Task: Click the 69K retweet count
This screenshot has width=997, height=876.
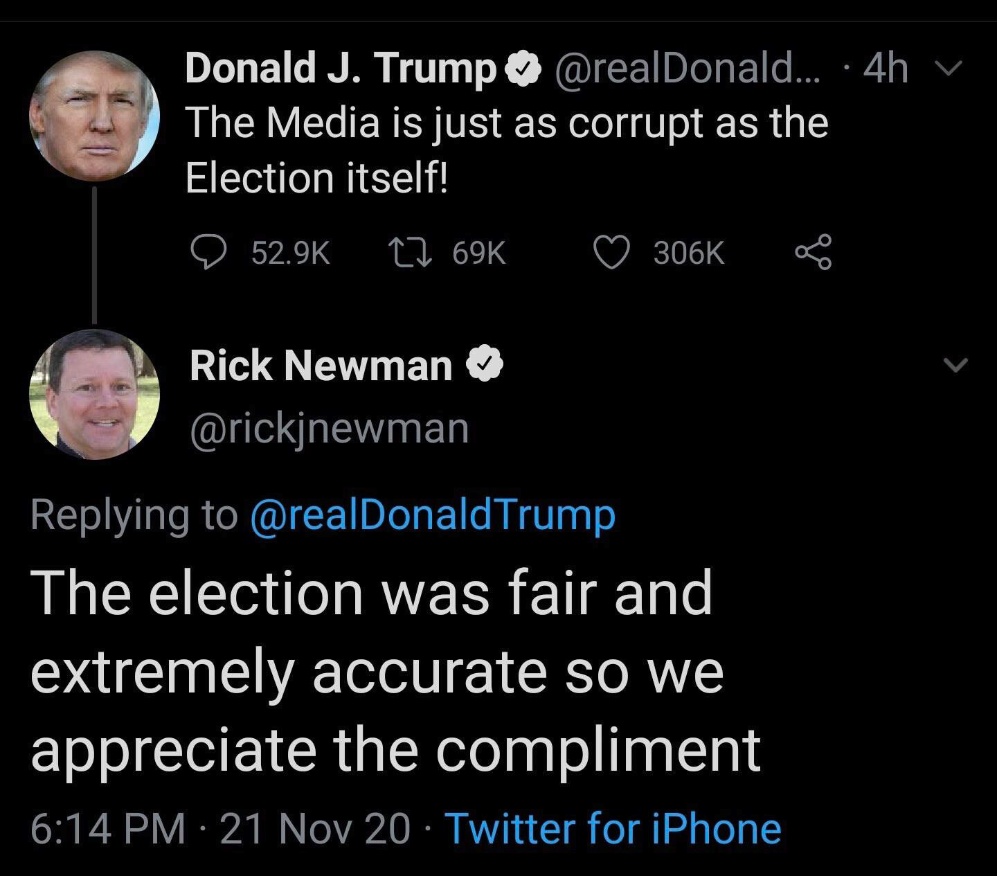Action: point(479,253)
